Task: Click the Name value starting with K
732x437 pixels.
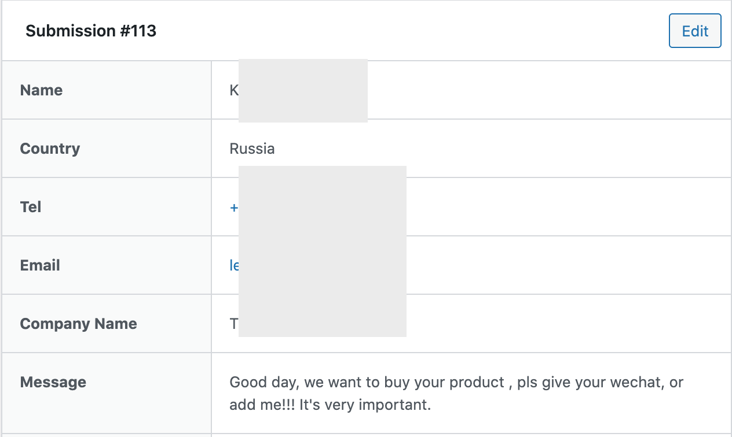Action: pyautogui.click(x=234, y=90)
